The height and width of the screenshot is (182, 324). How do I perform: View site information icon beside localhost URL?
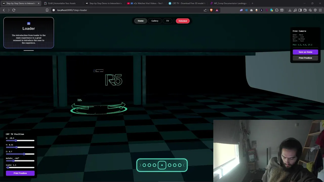pos(54,10)
